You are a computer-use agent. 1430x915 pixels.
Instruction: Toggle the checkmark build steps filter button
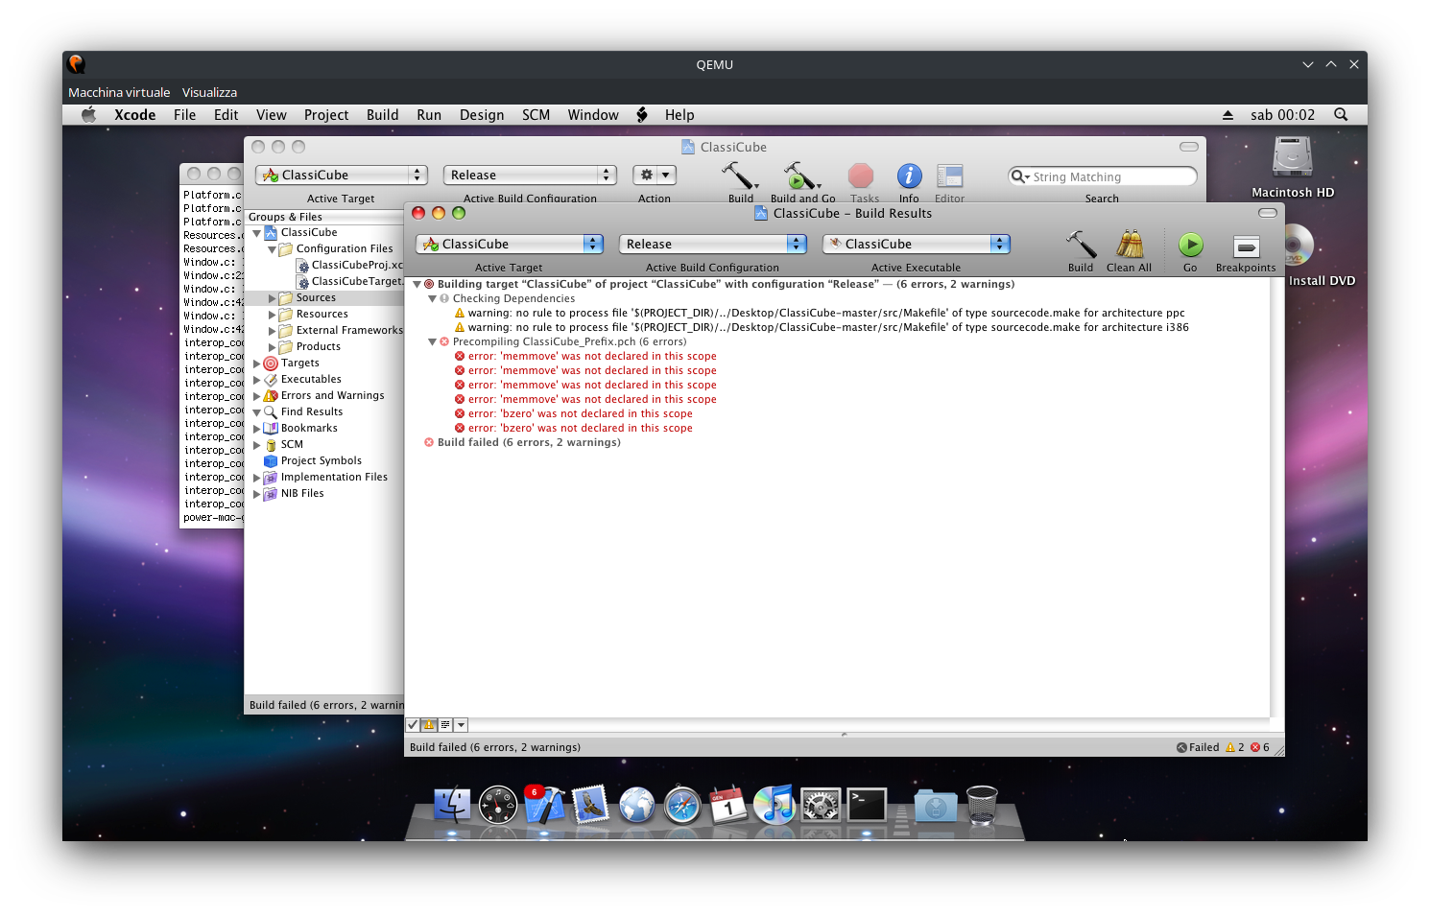click(413, 725)
